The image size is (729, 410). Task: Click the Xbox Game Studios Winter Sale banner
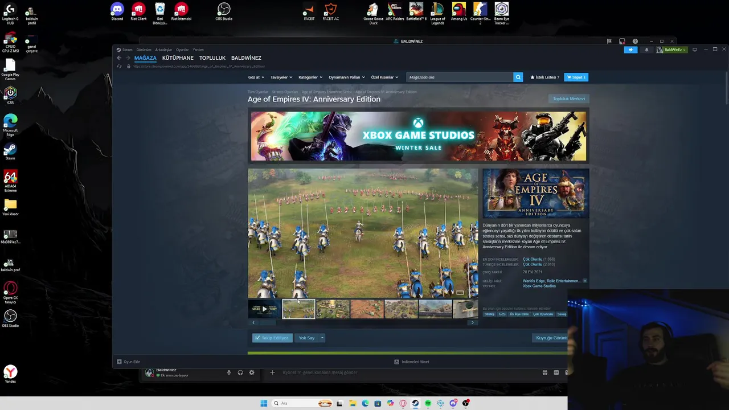pos(419,136)
